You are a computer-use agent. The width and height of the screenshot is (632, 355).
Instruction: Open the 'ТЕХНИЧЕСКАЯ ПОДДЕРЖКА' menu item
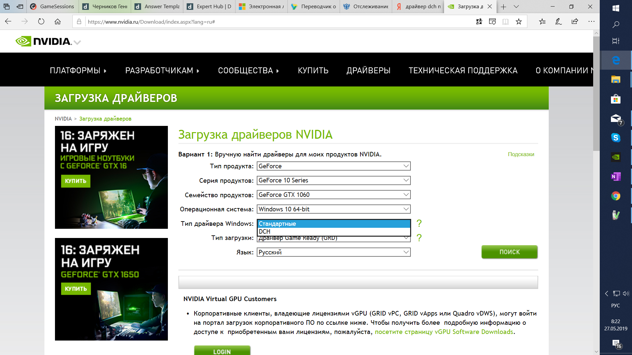pos(463,70)
